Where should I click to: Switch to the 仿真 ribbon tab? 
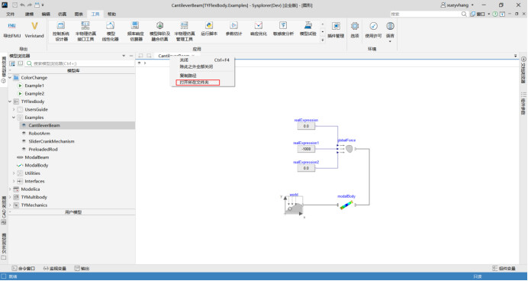coord(63,15)
